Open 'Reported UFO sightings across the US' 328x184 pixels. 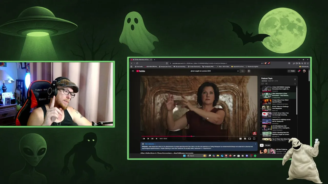[x=278, y=121]
